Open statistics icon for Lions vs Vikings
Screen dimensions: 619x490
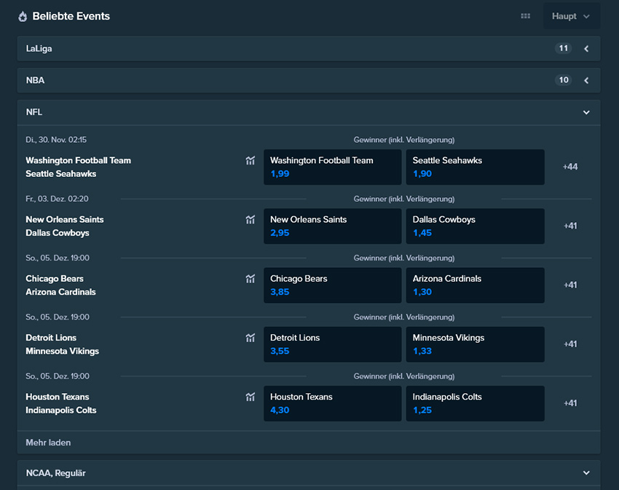[251, 338]
